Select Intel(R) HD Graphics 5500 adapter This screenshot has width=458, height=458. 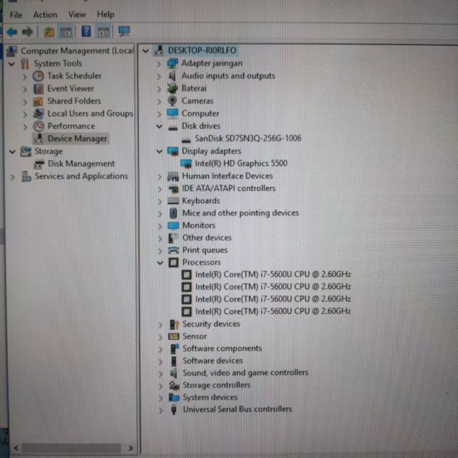pos(241,163)
